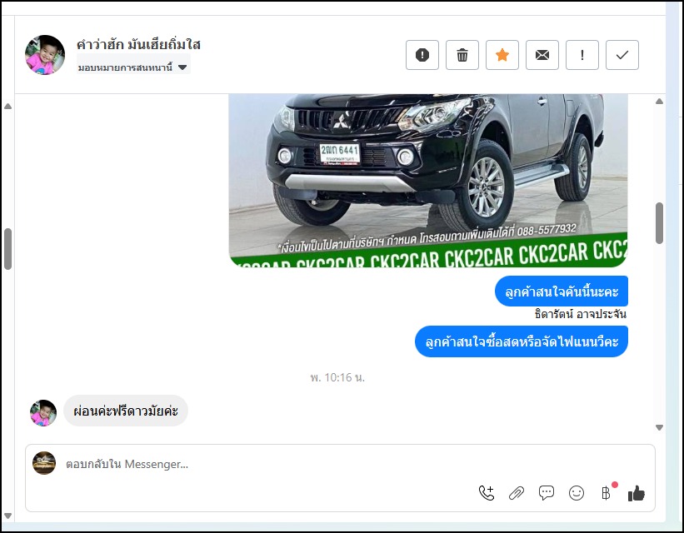Mark conversation as spam icon

pos(422,55)
